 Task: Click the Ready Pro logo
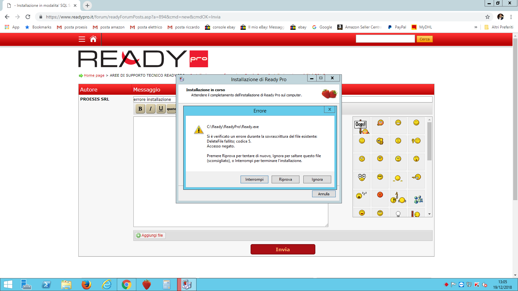click(143, 59)
